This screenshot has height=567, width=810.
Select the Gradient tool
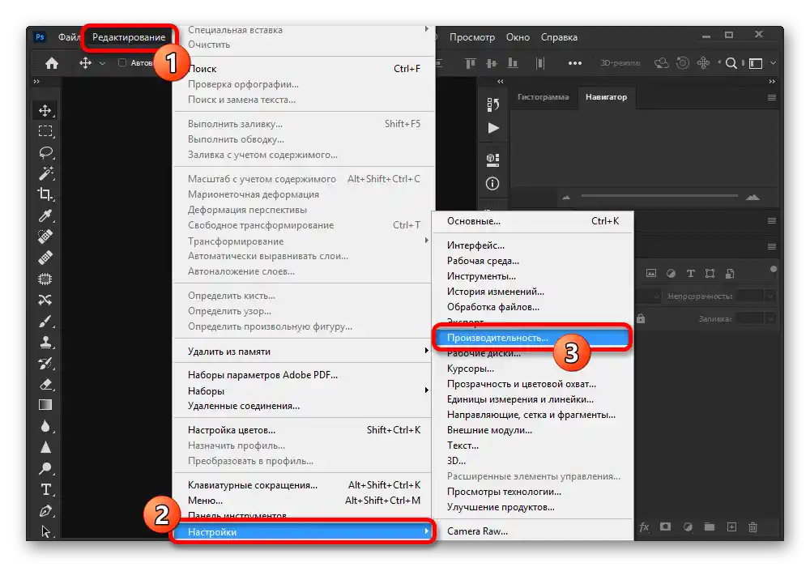[x=45, y=405]
